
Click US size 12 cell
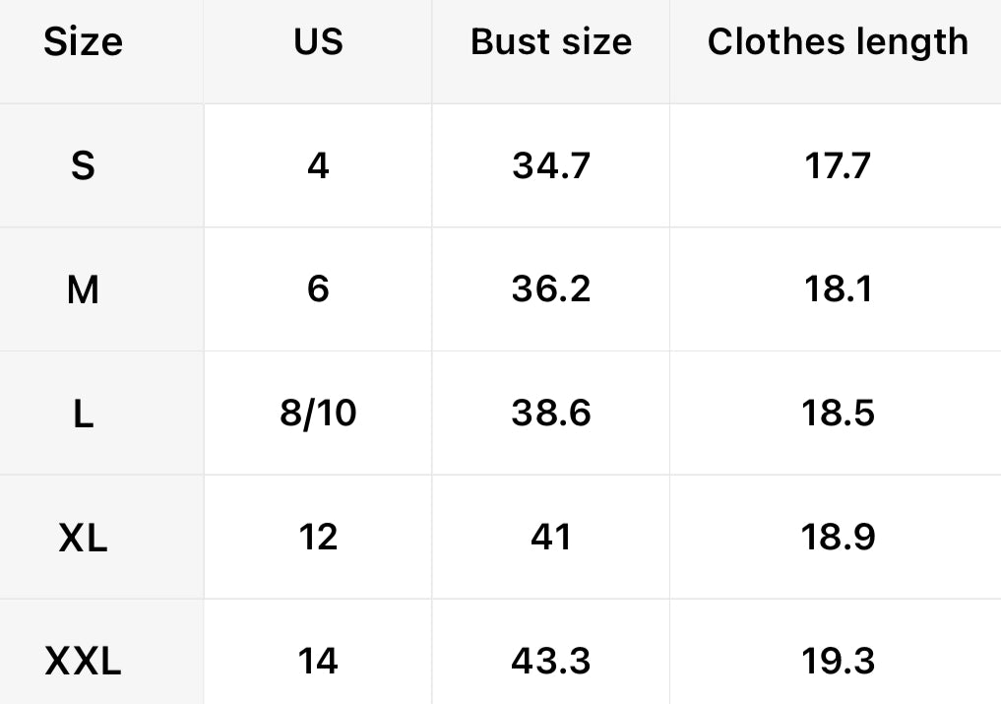pos(318,538)
